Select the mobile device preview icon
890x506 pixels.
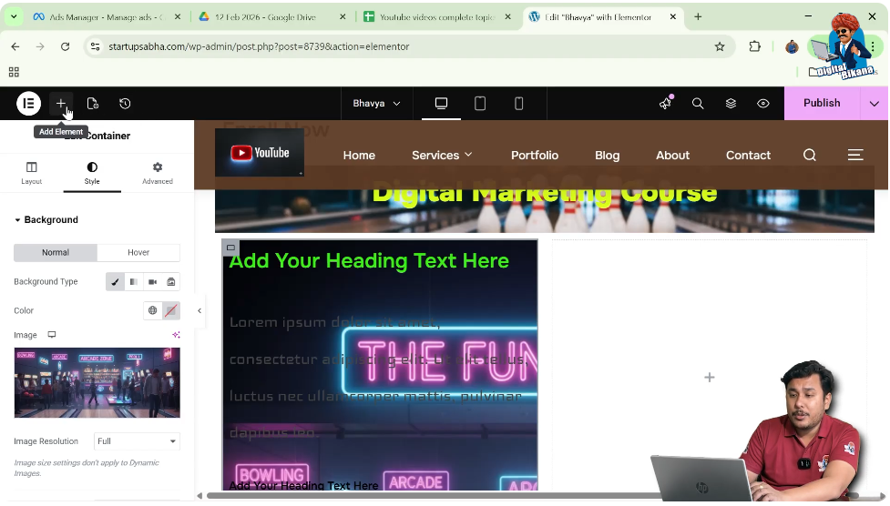pyautogui.click(x=518, y=103)
